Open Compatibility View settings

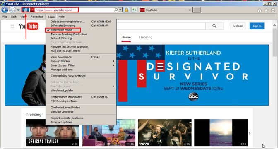tap(81, 76)
